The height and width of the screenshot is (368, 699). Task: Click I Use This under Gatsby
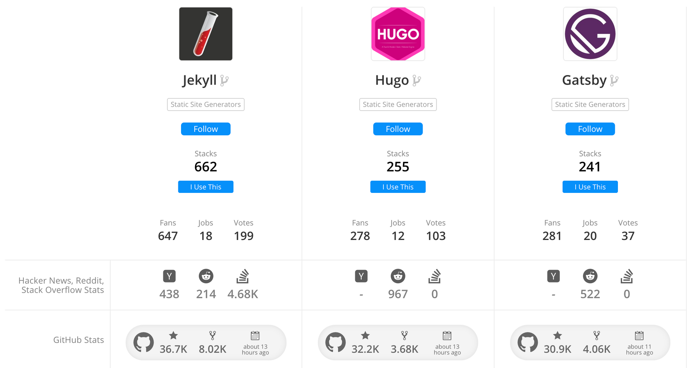click(x=590, y=187)
